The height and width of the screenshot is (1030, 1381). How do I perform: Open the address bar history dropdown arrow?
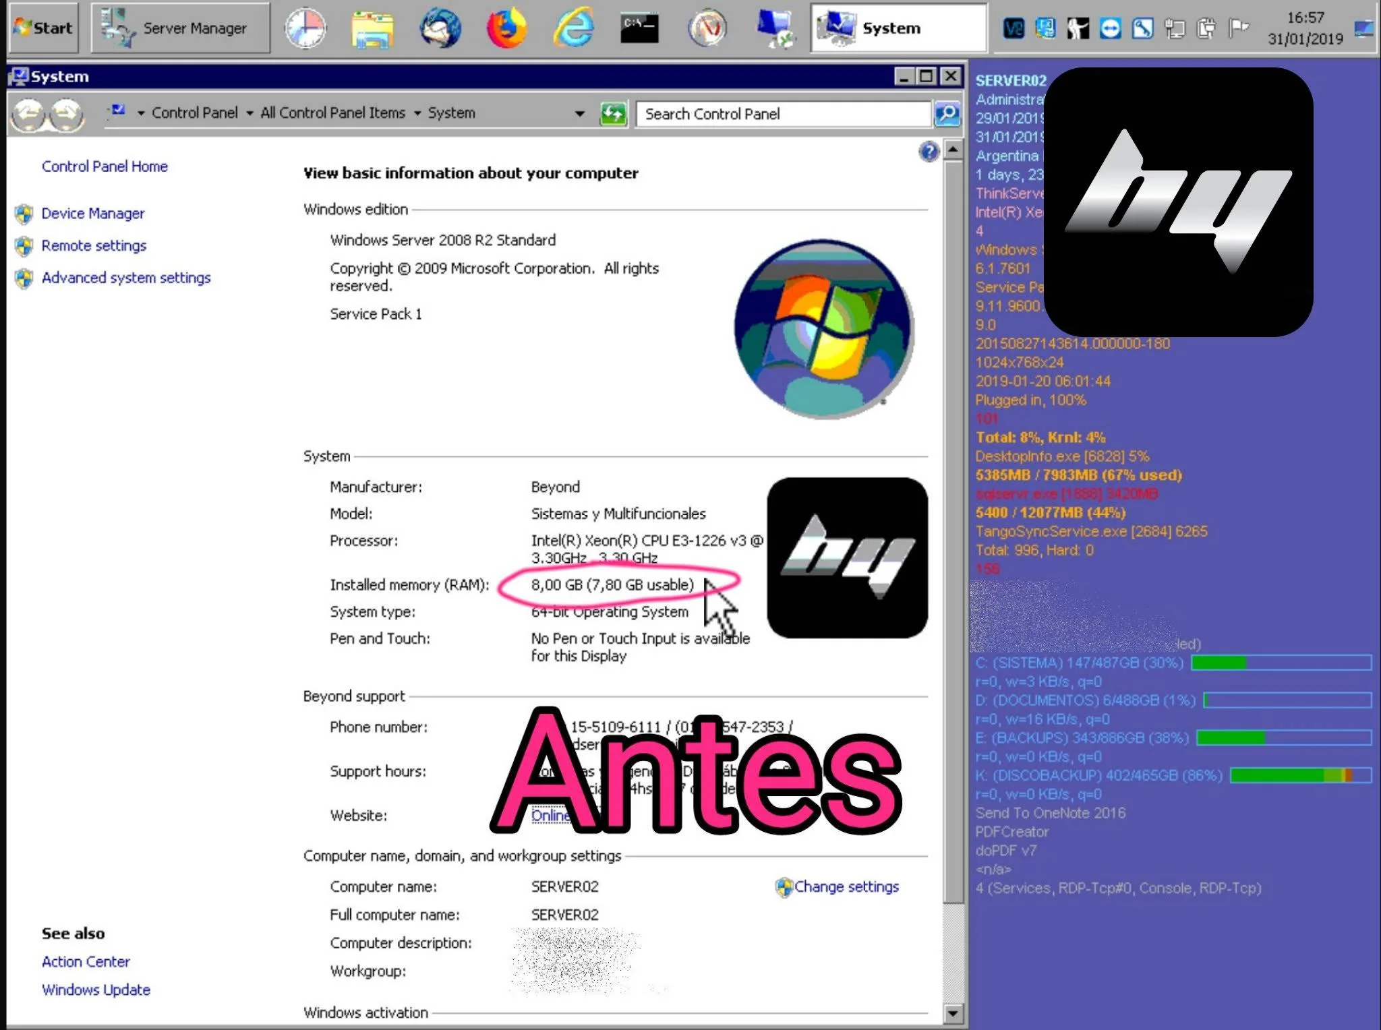click(579, 113)
